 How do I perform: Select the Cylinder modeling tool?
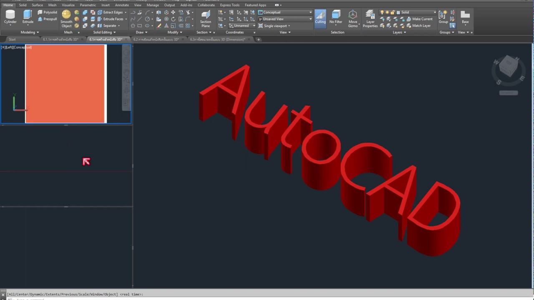point(10,17)
